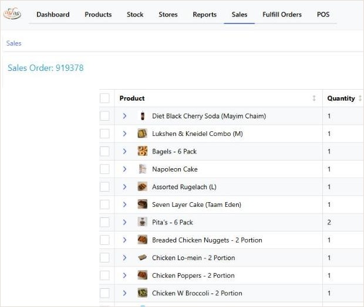Check the Bagels - 6 Pack row
364x307 pixels.
pyautogui.click(x=105, y=151)
